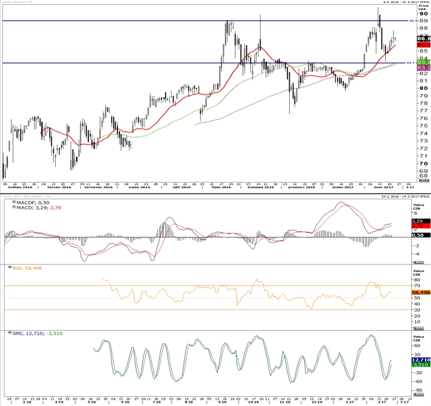
Task: Toggle the MACD indicator eye icon
Action: click(x=14, y=207)
